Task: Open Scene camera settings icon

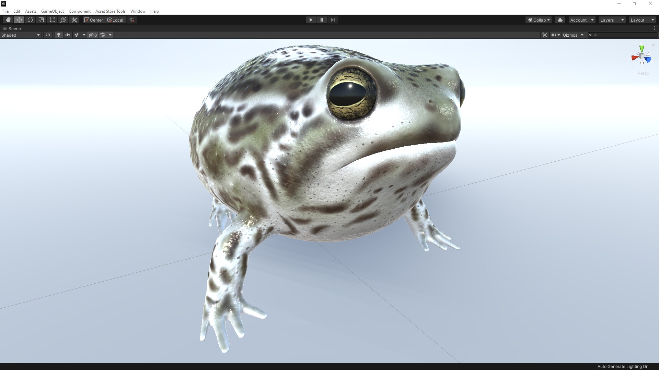Action: coord(553,35)
